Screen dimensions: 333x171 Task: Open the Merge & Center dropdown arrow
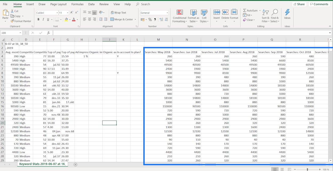pyautogui.click(x=135, y=19)
